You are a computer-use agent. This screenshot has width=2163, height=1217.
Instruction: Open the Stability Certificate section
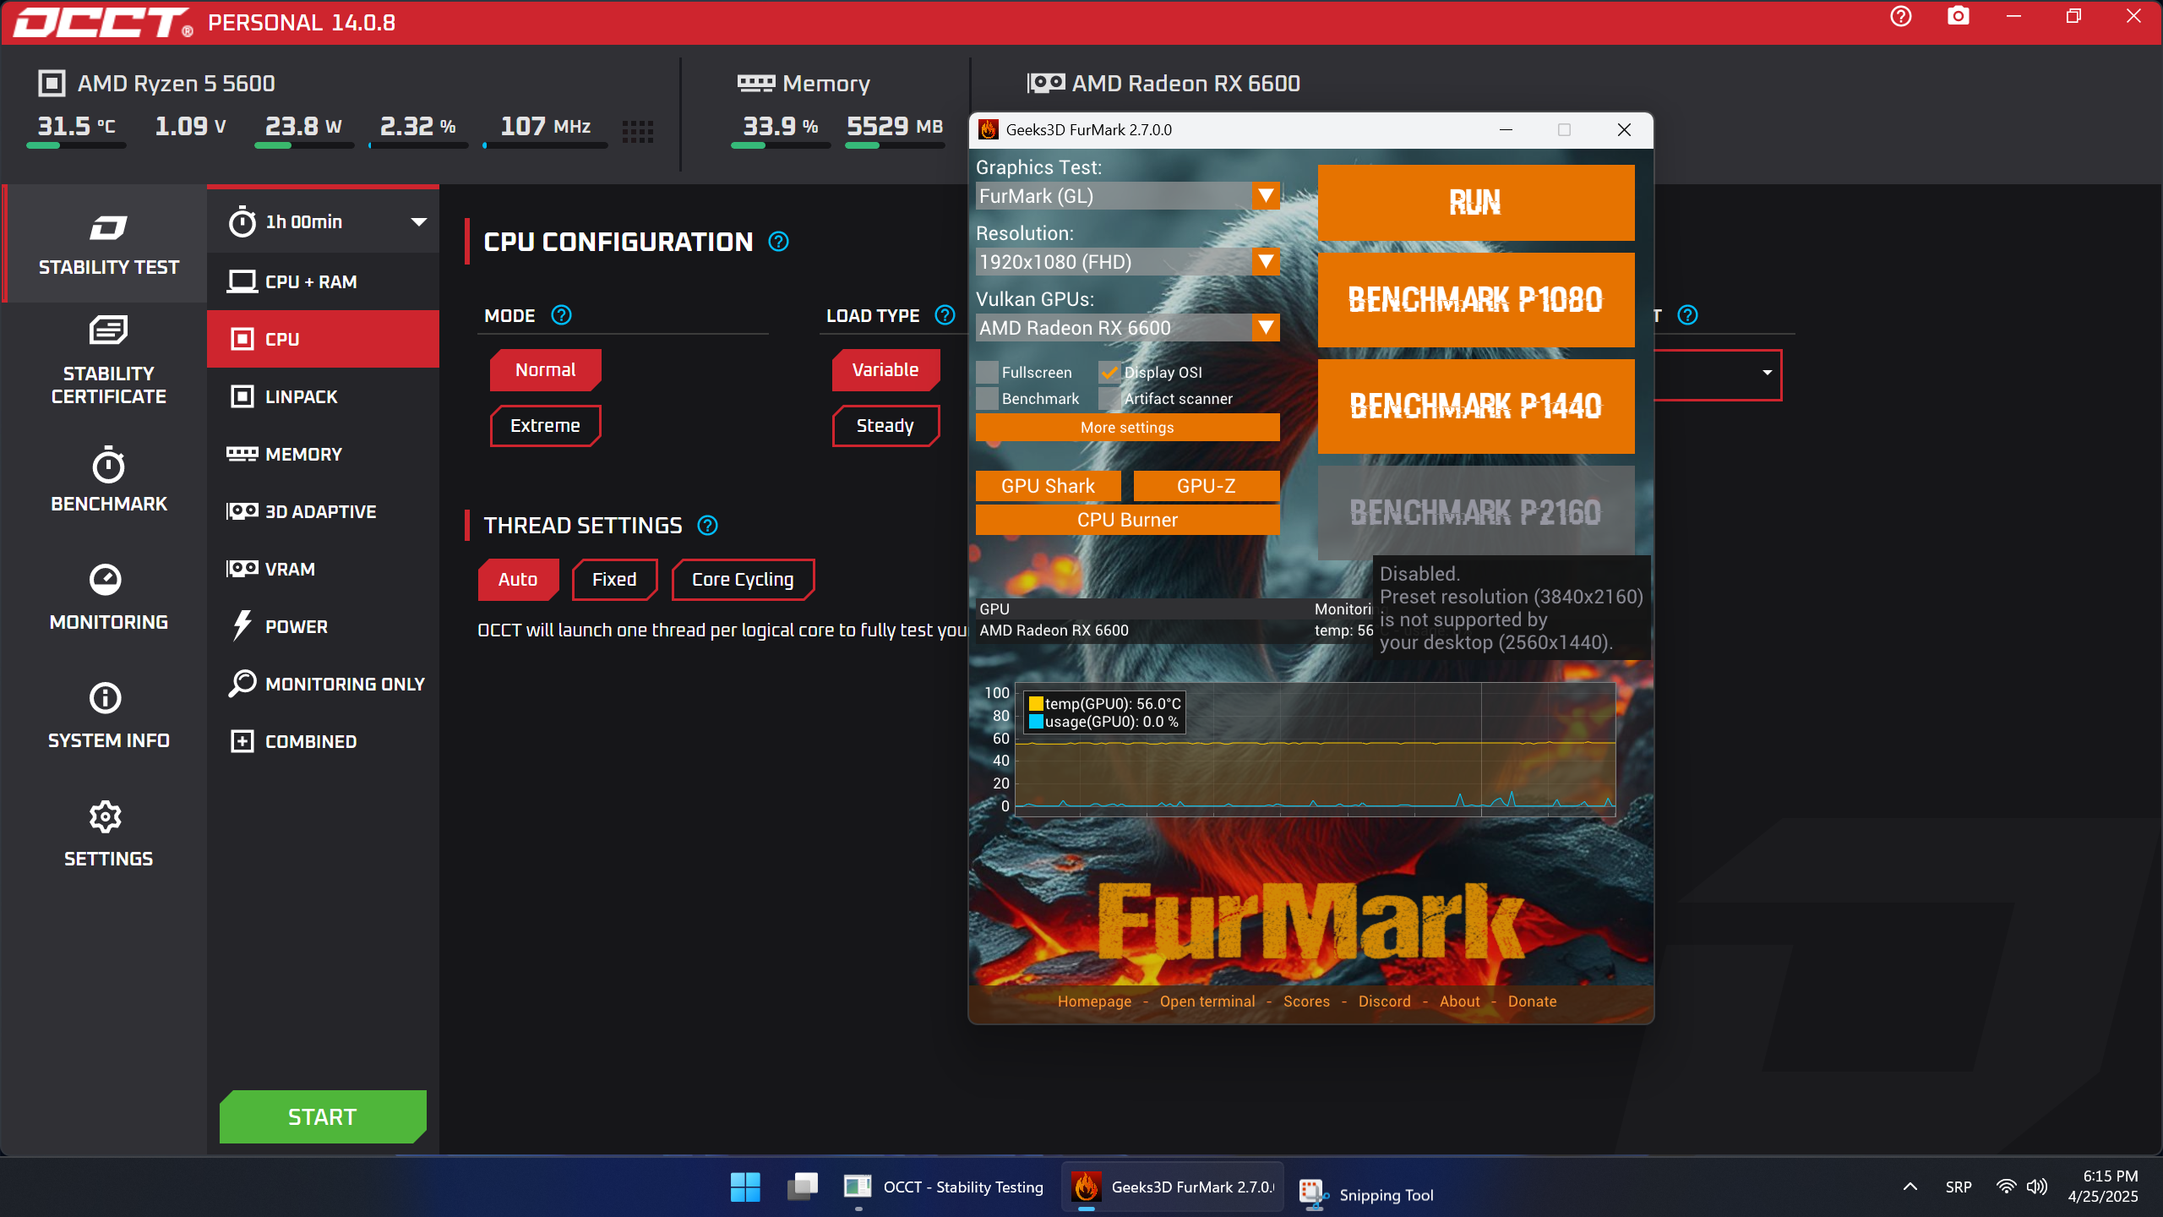[x=107, y=362]
